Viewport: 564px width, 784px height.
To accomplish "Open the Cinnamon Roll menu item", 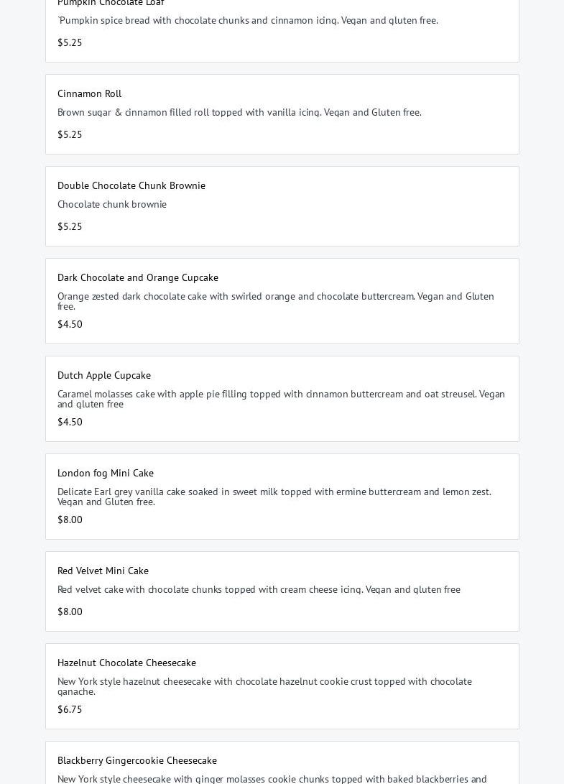I will pos(89,93).
